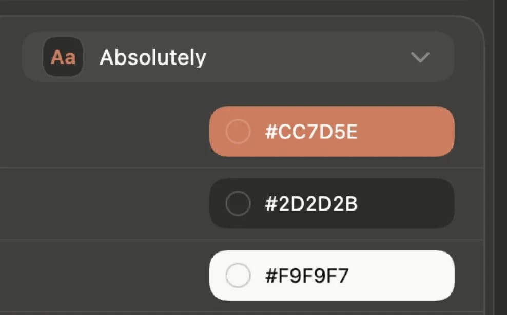The width and height of the screenshot is (507, 315).
Task: Click the Absolutely theme name label
Action: coord(153,57)
